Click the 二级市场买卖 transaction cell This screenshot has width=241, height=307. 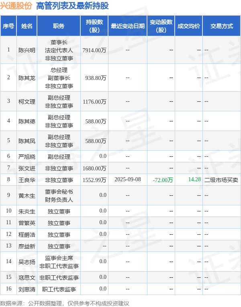pos(221,180)
